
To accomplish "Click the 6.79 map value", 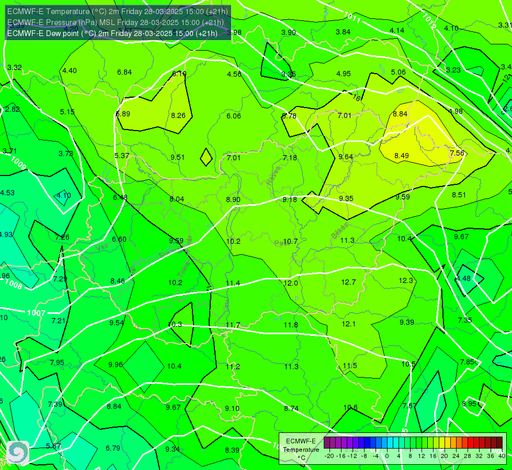I will (x=113, y=448).
